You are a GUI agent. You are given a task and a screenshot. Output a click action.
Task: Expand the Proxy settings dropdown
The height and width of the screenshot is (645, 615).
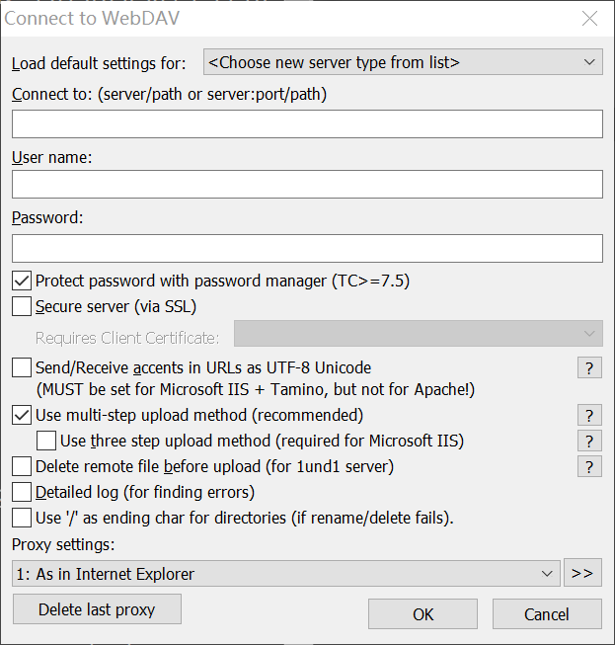click(286, 574)
